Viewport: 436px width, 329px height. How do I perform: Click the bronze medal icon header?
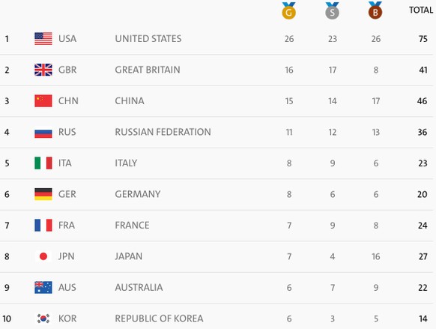(x=375, y=10)
